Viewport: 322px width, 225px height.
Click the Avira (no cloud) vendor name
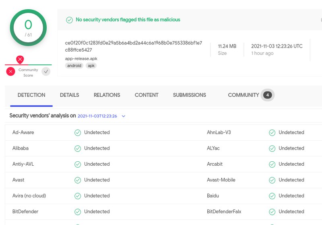point(29,196)
